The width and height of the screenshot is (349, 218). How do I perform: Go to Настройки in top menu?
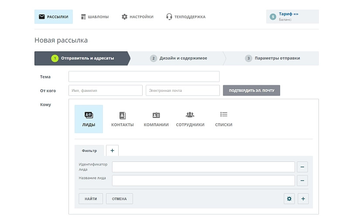[x=137, y=17]
